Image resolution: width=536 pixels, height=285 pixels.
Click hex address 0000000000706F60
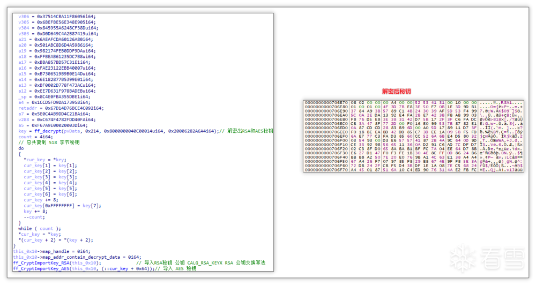coord(326,166)
